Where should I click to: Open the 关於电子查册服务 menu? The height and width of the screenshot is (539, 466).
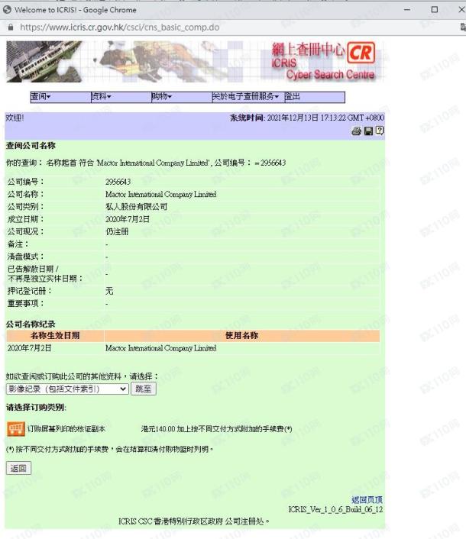click(x=245, y=97)
